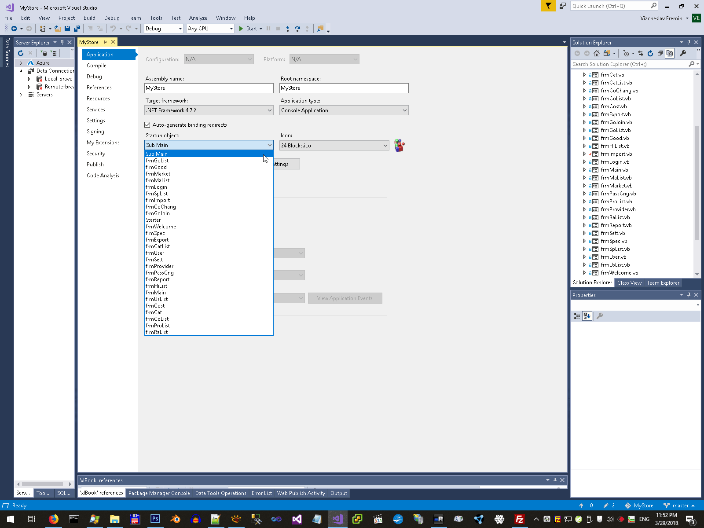
Task: Select frmLogin from the startup object list
Action: pos(209,187)
